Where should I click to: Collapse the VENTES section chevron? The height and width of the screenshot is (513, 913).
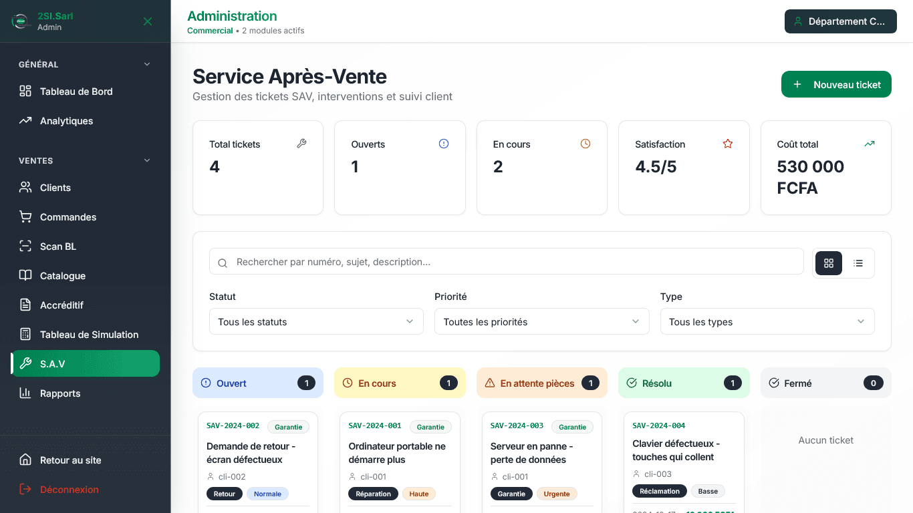(x=147, y=160)
